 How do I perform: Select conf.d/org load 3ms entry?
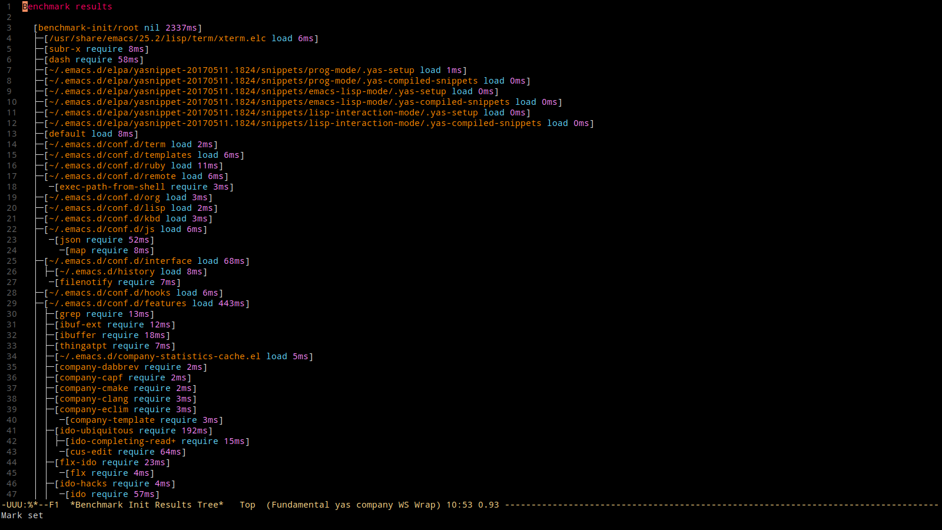(x=128, y=197)
